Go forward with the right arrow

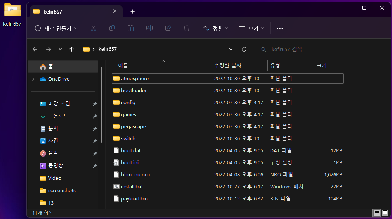(49, 49)
